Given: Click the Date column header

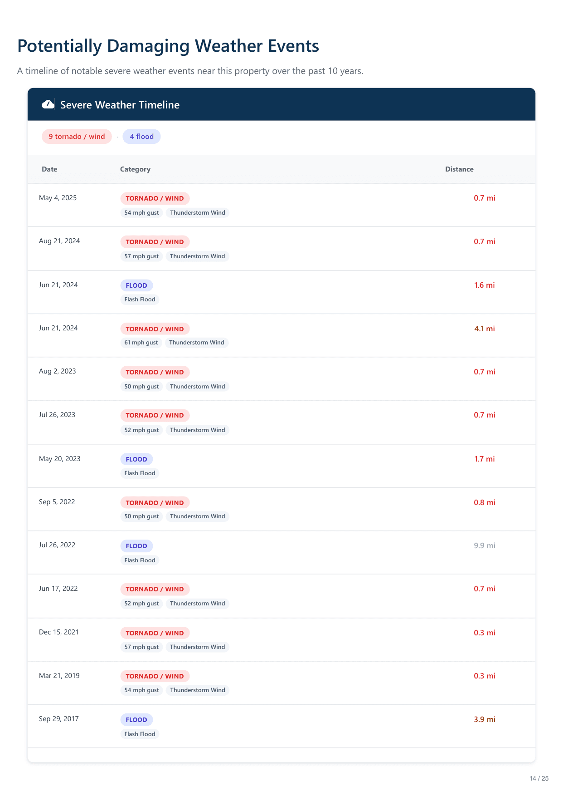Looking at the screenshot, I should click(49, 169).
